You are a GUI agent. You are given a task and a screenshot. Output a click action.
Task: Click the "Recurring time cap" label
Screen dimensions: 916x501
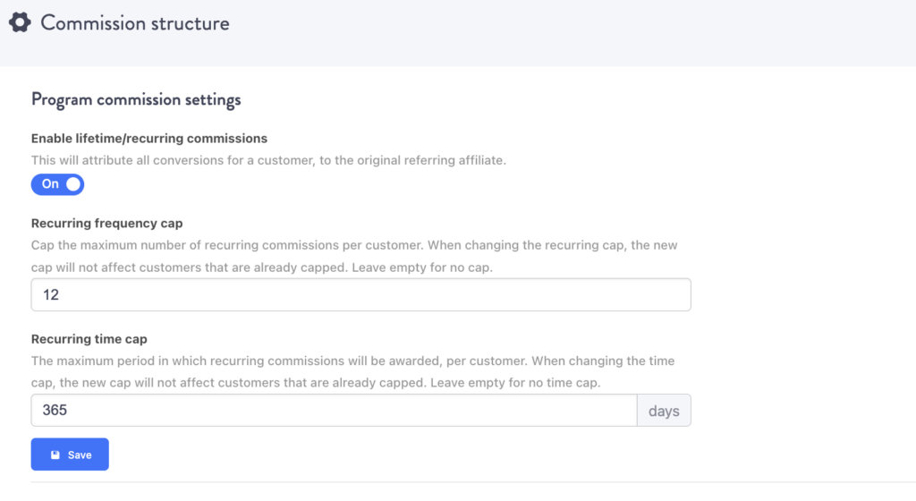point(89,339)
